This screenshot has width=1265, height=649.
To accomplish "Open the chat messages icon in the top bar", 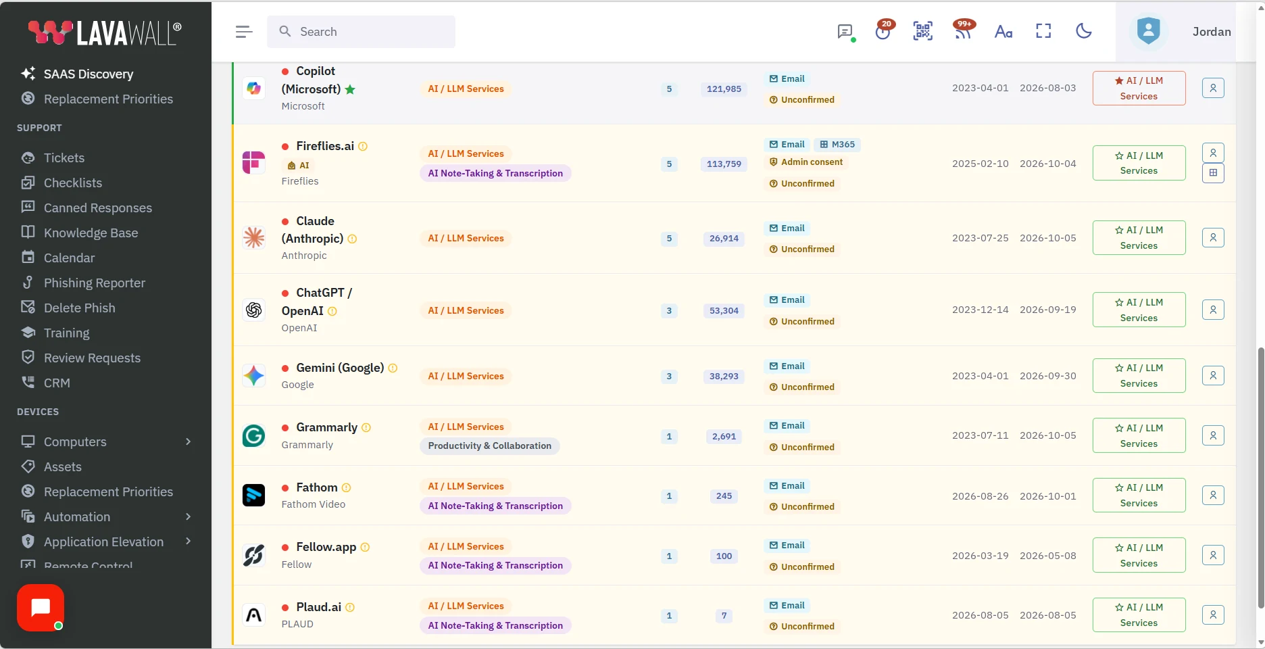I will pyautogui.click(x=845, y=32).
